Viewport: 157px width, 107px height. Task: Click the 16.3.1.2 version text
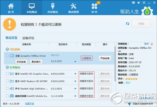point(55,55)
